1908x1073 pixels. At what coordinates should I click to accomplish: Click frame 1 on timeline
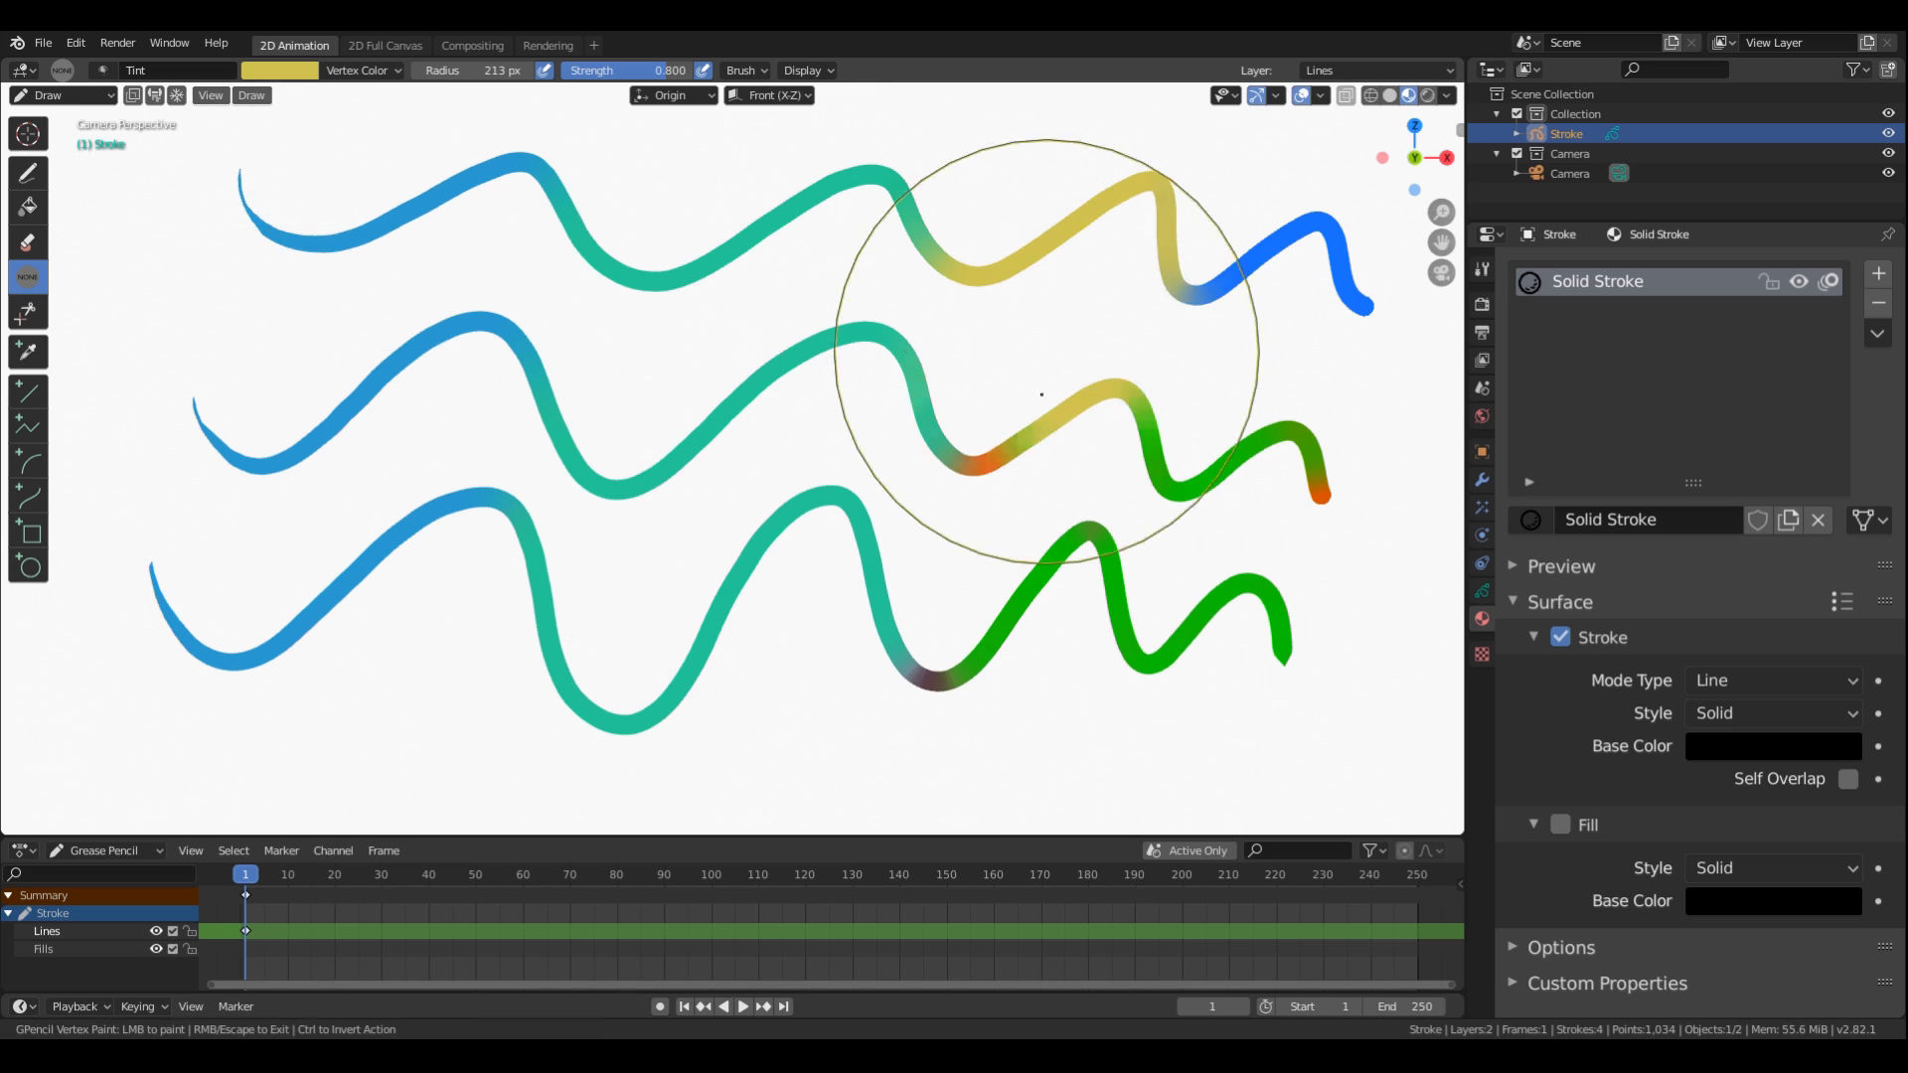(245, 874)
